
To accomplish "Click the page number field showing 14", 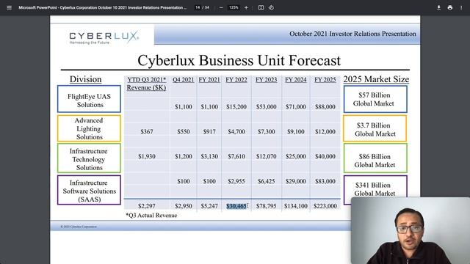I will 198,7.
